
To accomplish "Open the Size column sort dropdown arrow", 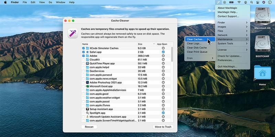I will (154, 44).
